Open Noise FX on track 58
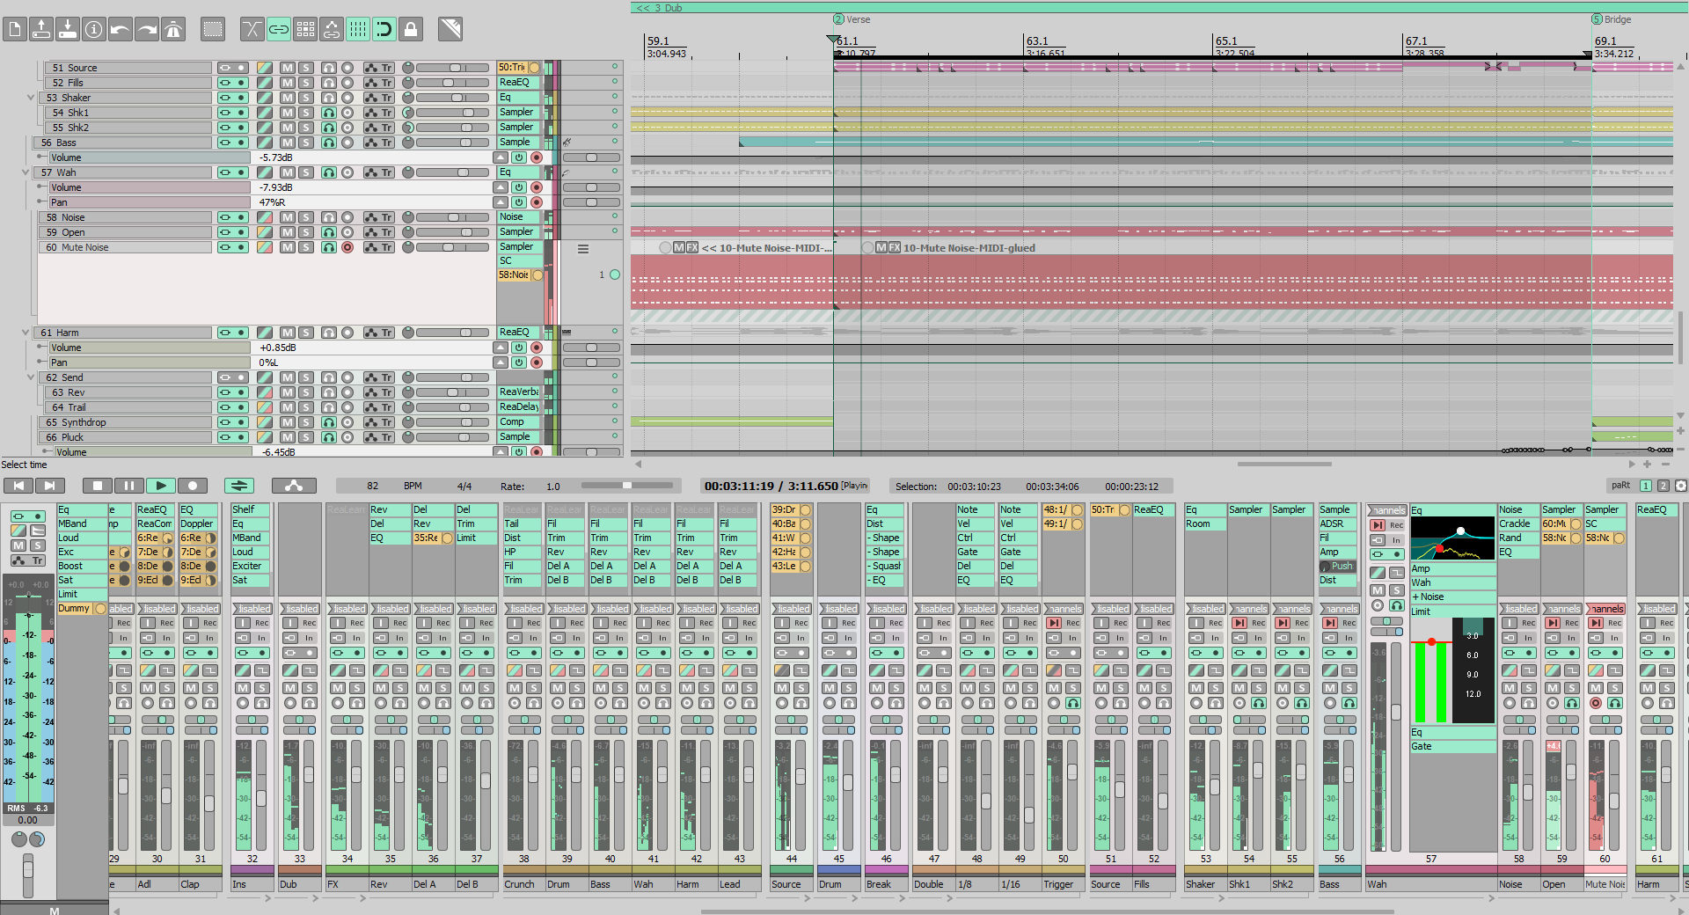This screenshot has height=915, width=1689. (x=519, y=217)
